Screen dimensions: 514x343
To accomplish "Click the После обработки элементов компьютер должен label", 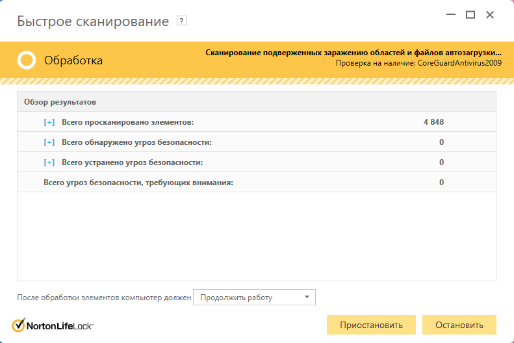I will point(104,298).
